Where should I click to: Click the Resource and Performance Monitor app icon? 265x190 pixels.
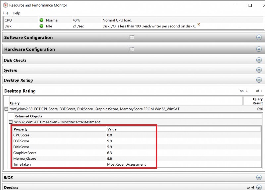pyautogui.click(x=5, y=5)
